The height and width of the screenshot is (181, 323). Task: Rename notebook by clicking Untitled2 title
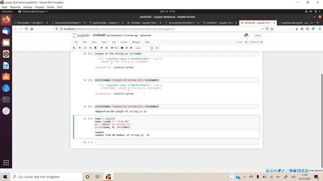coord(99,35)
